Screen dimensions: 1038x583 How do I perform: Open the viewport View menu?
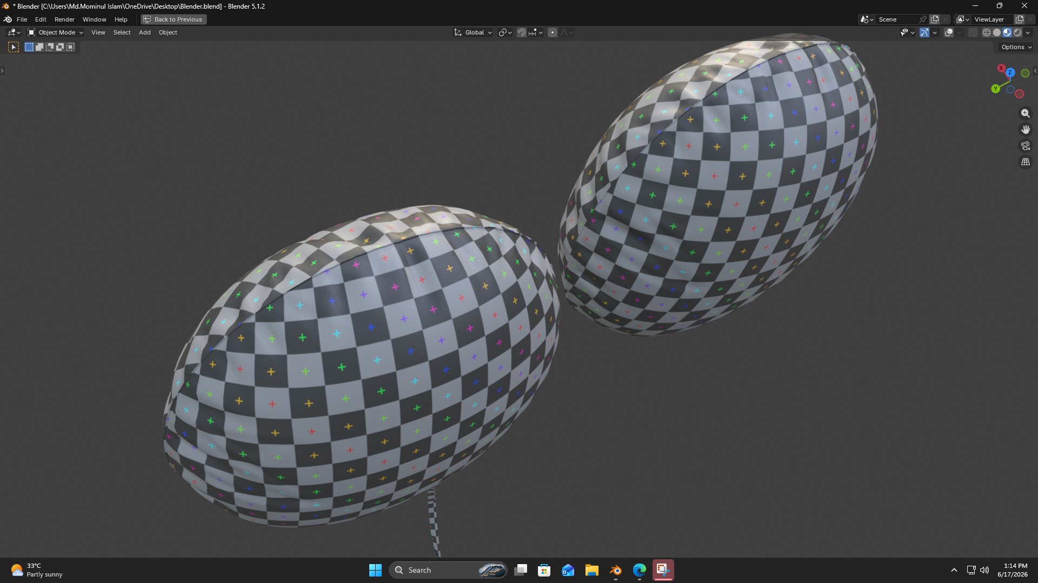pyautogui.click(x=98, y=32)
